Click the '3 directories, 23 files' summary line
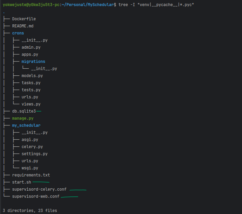 click(x=30, y=211)
